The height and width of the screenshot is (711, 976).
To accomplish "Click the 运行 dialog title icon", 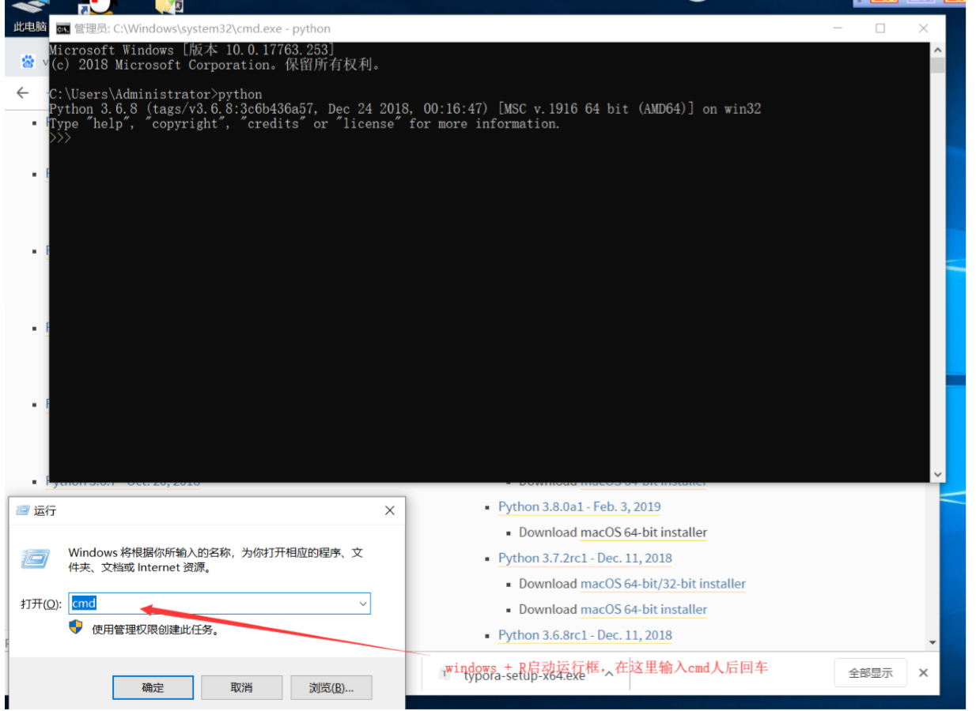I will 22,511.
